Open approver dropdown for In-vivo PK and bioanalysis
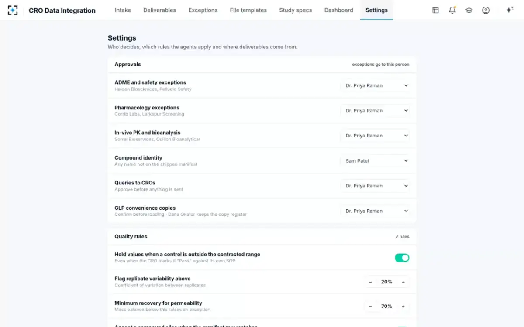524x327 pixels. click(x=375, y=136)
